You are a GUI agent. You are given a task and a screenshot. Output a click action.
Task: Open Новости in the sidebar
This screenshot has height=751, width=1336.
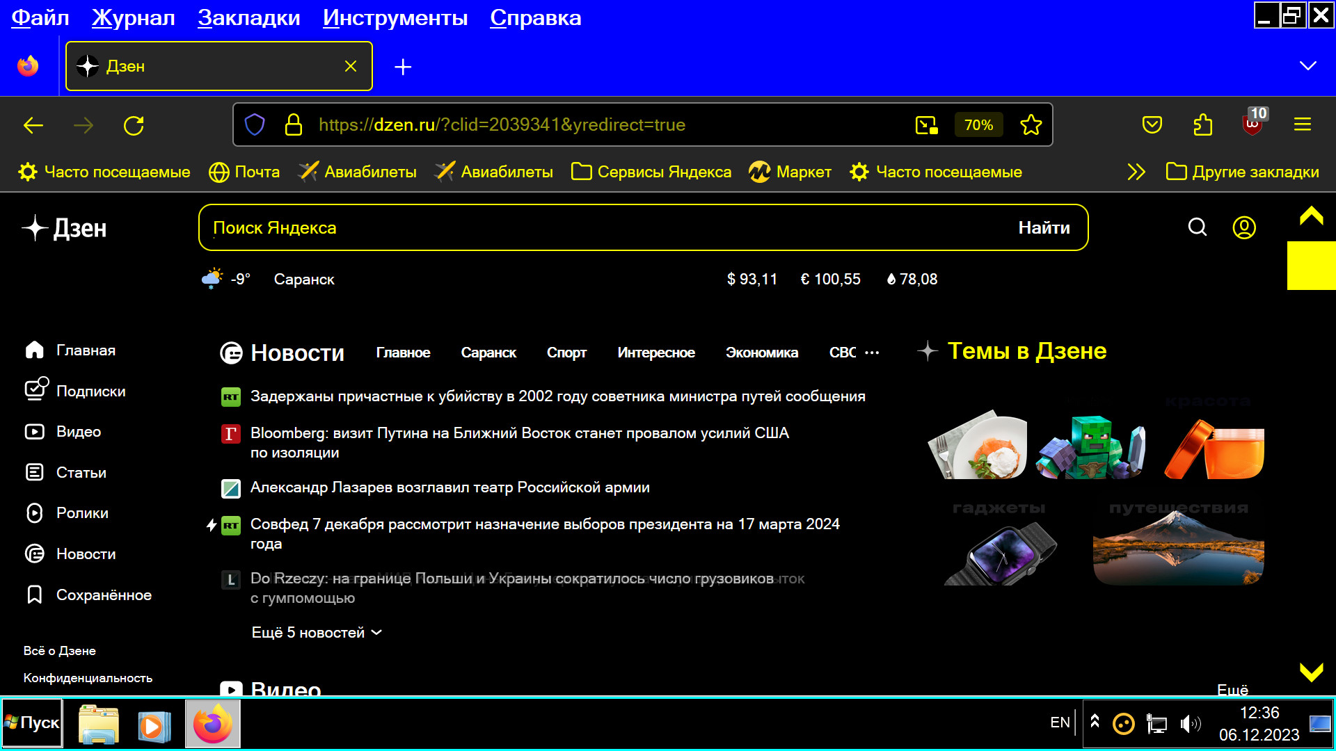point(70,554)
